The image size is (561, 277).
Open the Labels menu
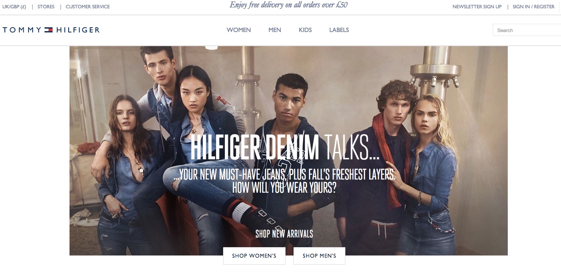pos(339,30)
